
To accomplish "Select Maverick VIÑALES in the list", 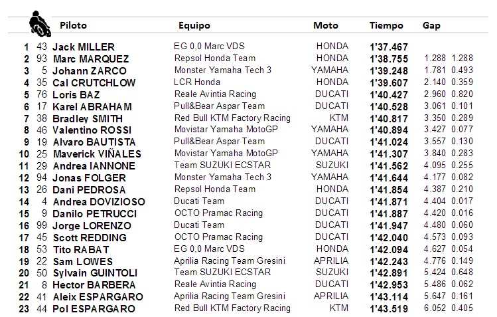I will 97,154.
